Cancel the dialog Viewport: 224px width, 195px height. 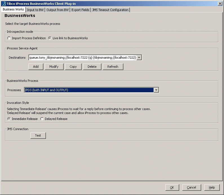(x=191, y=187)
